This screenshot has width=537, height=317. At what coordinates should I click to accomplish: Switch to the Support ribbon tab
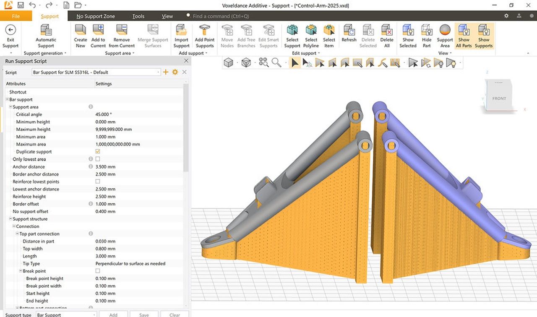50,16
